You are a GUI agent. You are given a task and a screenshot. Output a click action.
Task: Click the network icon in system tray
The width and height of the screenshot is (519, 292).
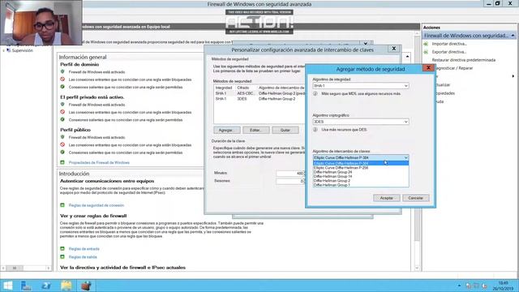(469, 286)
